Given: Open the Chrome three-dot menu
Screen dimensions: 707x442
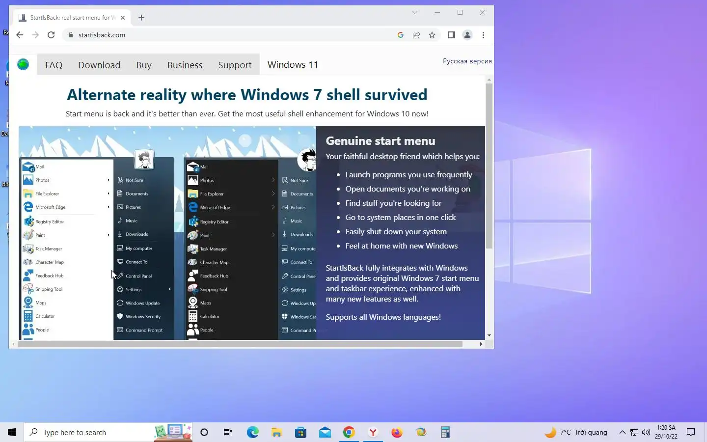Looking at the screenshot, I should 484,35.
